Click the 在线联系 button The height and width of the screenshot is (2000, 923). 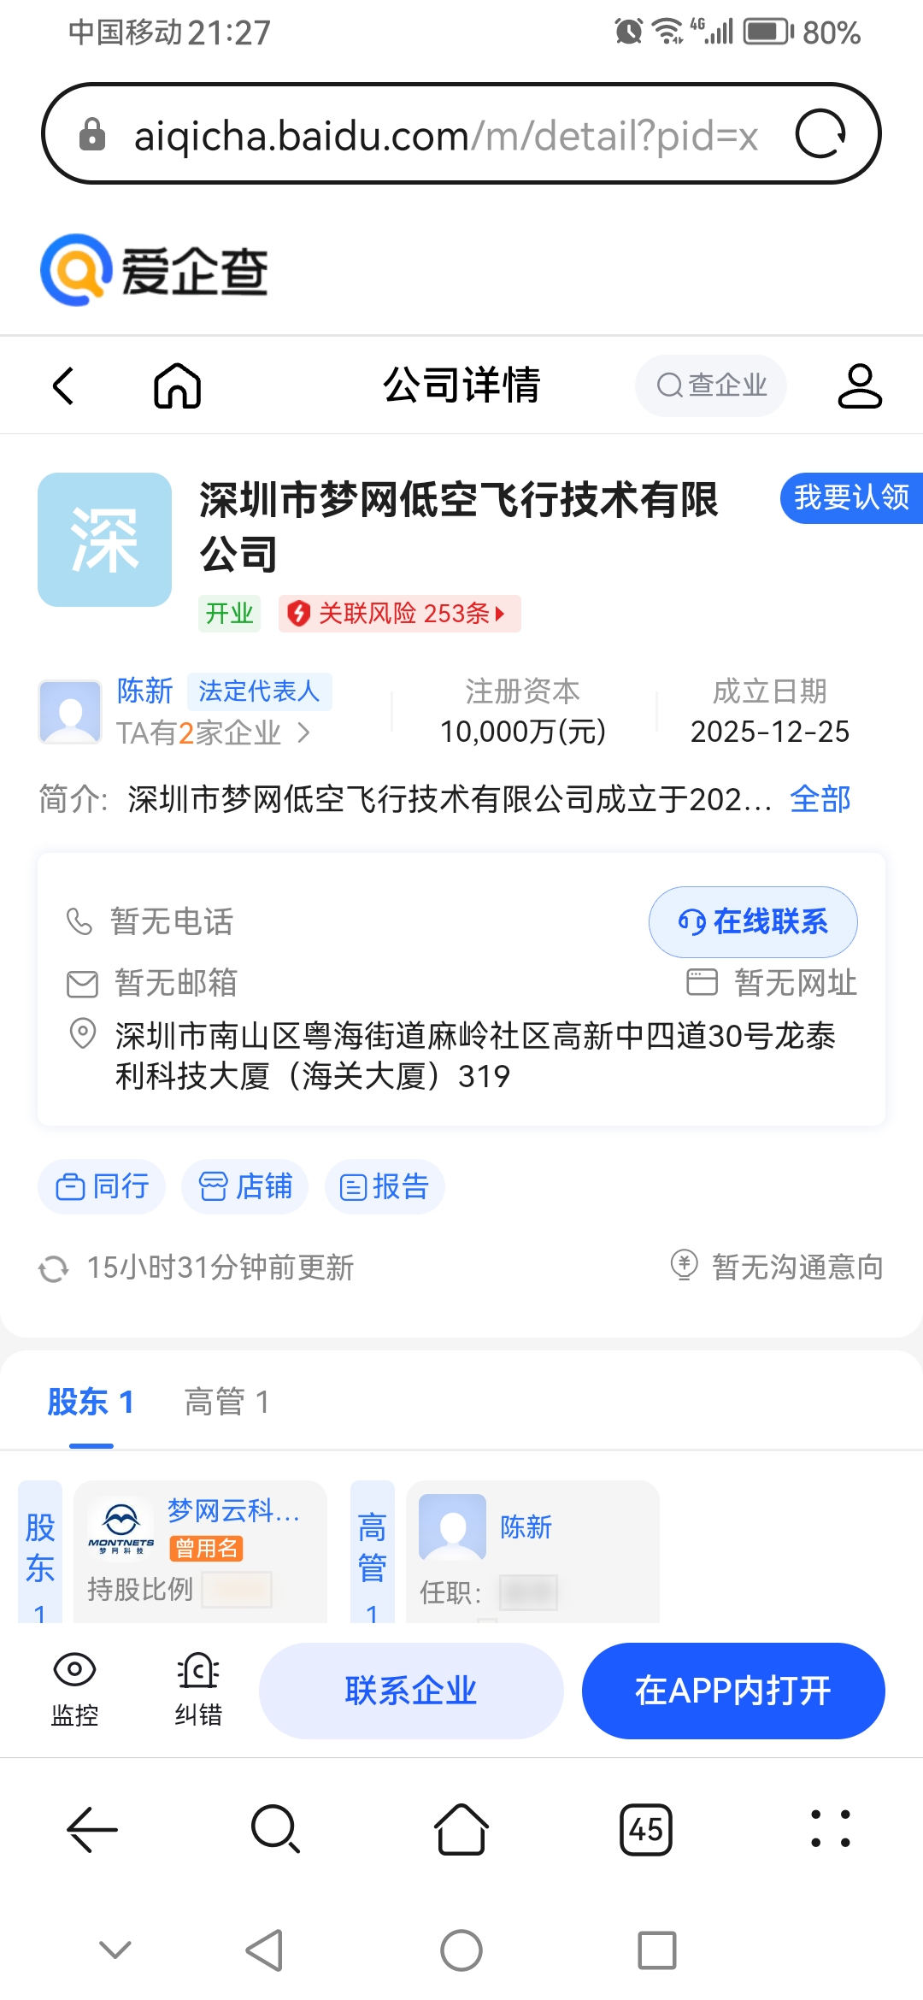[753, 922]
